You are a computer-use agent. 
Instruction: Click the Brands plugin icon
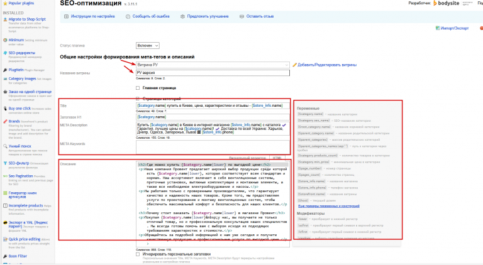(5, 121)
